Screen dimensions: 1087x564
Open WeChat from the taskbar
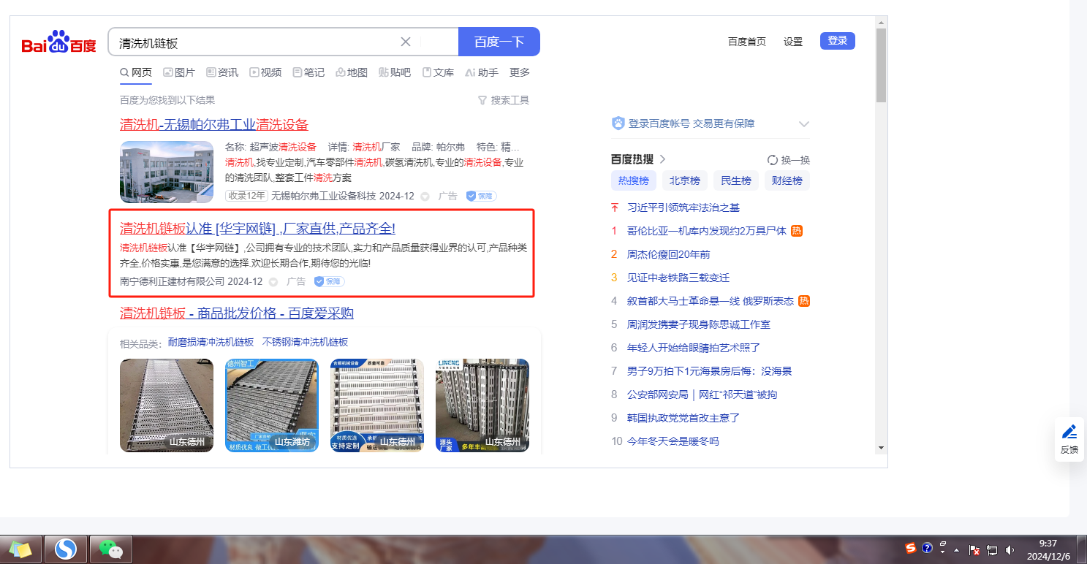[x=110, y=549]
